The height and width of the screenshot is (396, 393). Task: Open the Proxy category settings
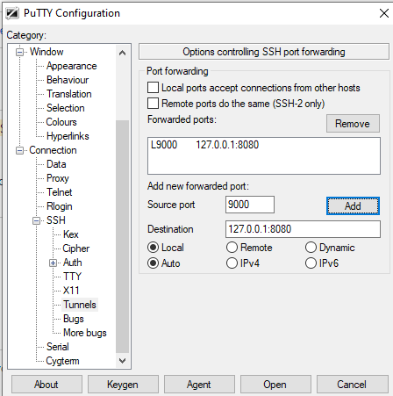click(x=58, y=178)
